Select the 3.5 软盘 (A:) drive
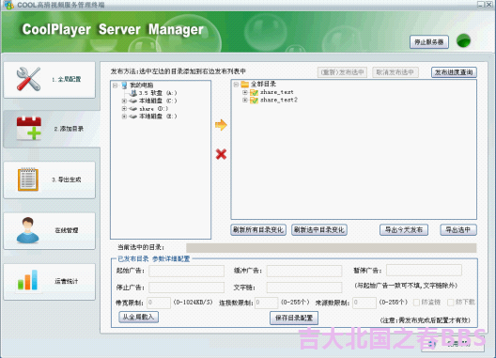Image resolution: width=496 pixels, height=358 pixels. [158, 93]
